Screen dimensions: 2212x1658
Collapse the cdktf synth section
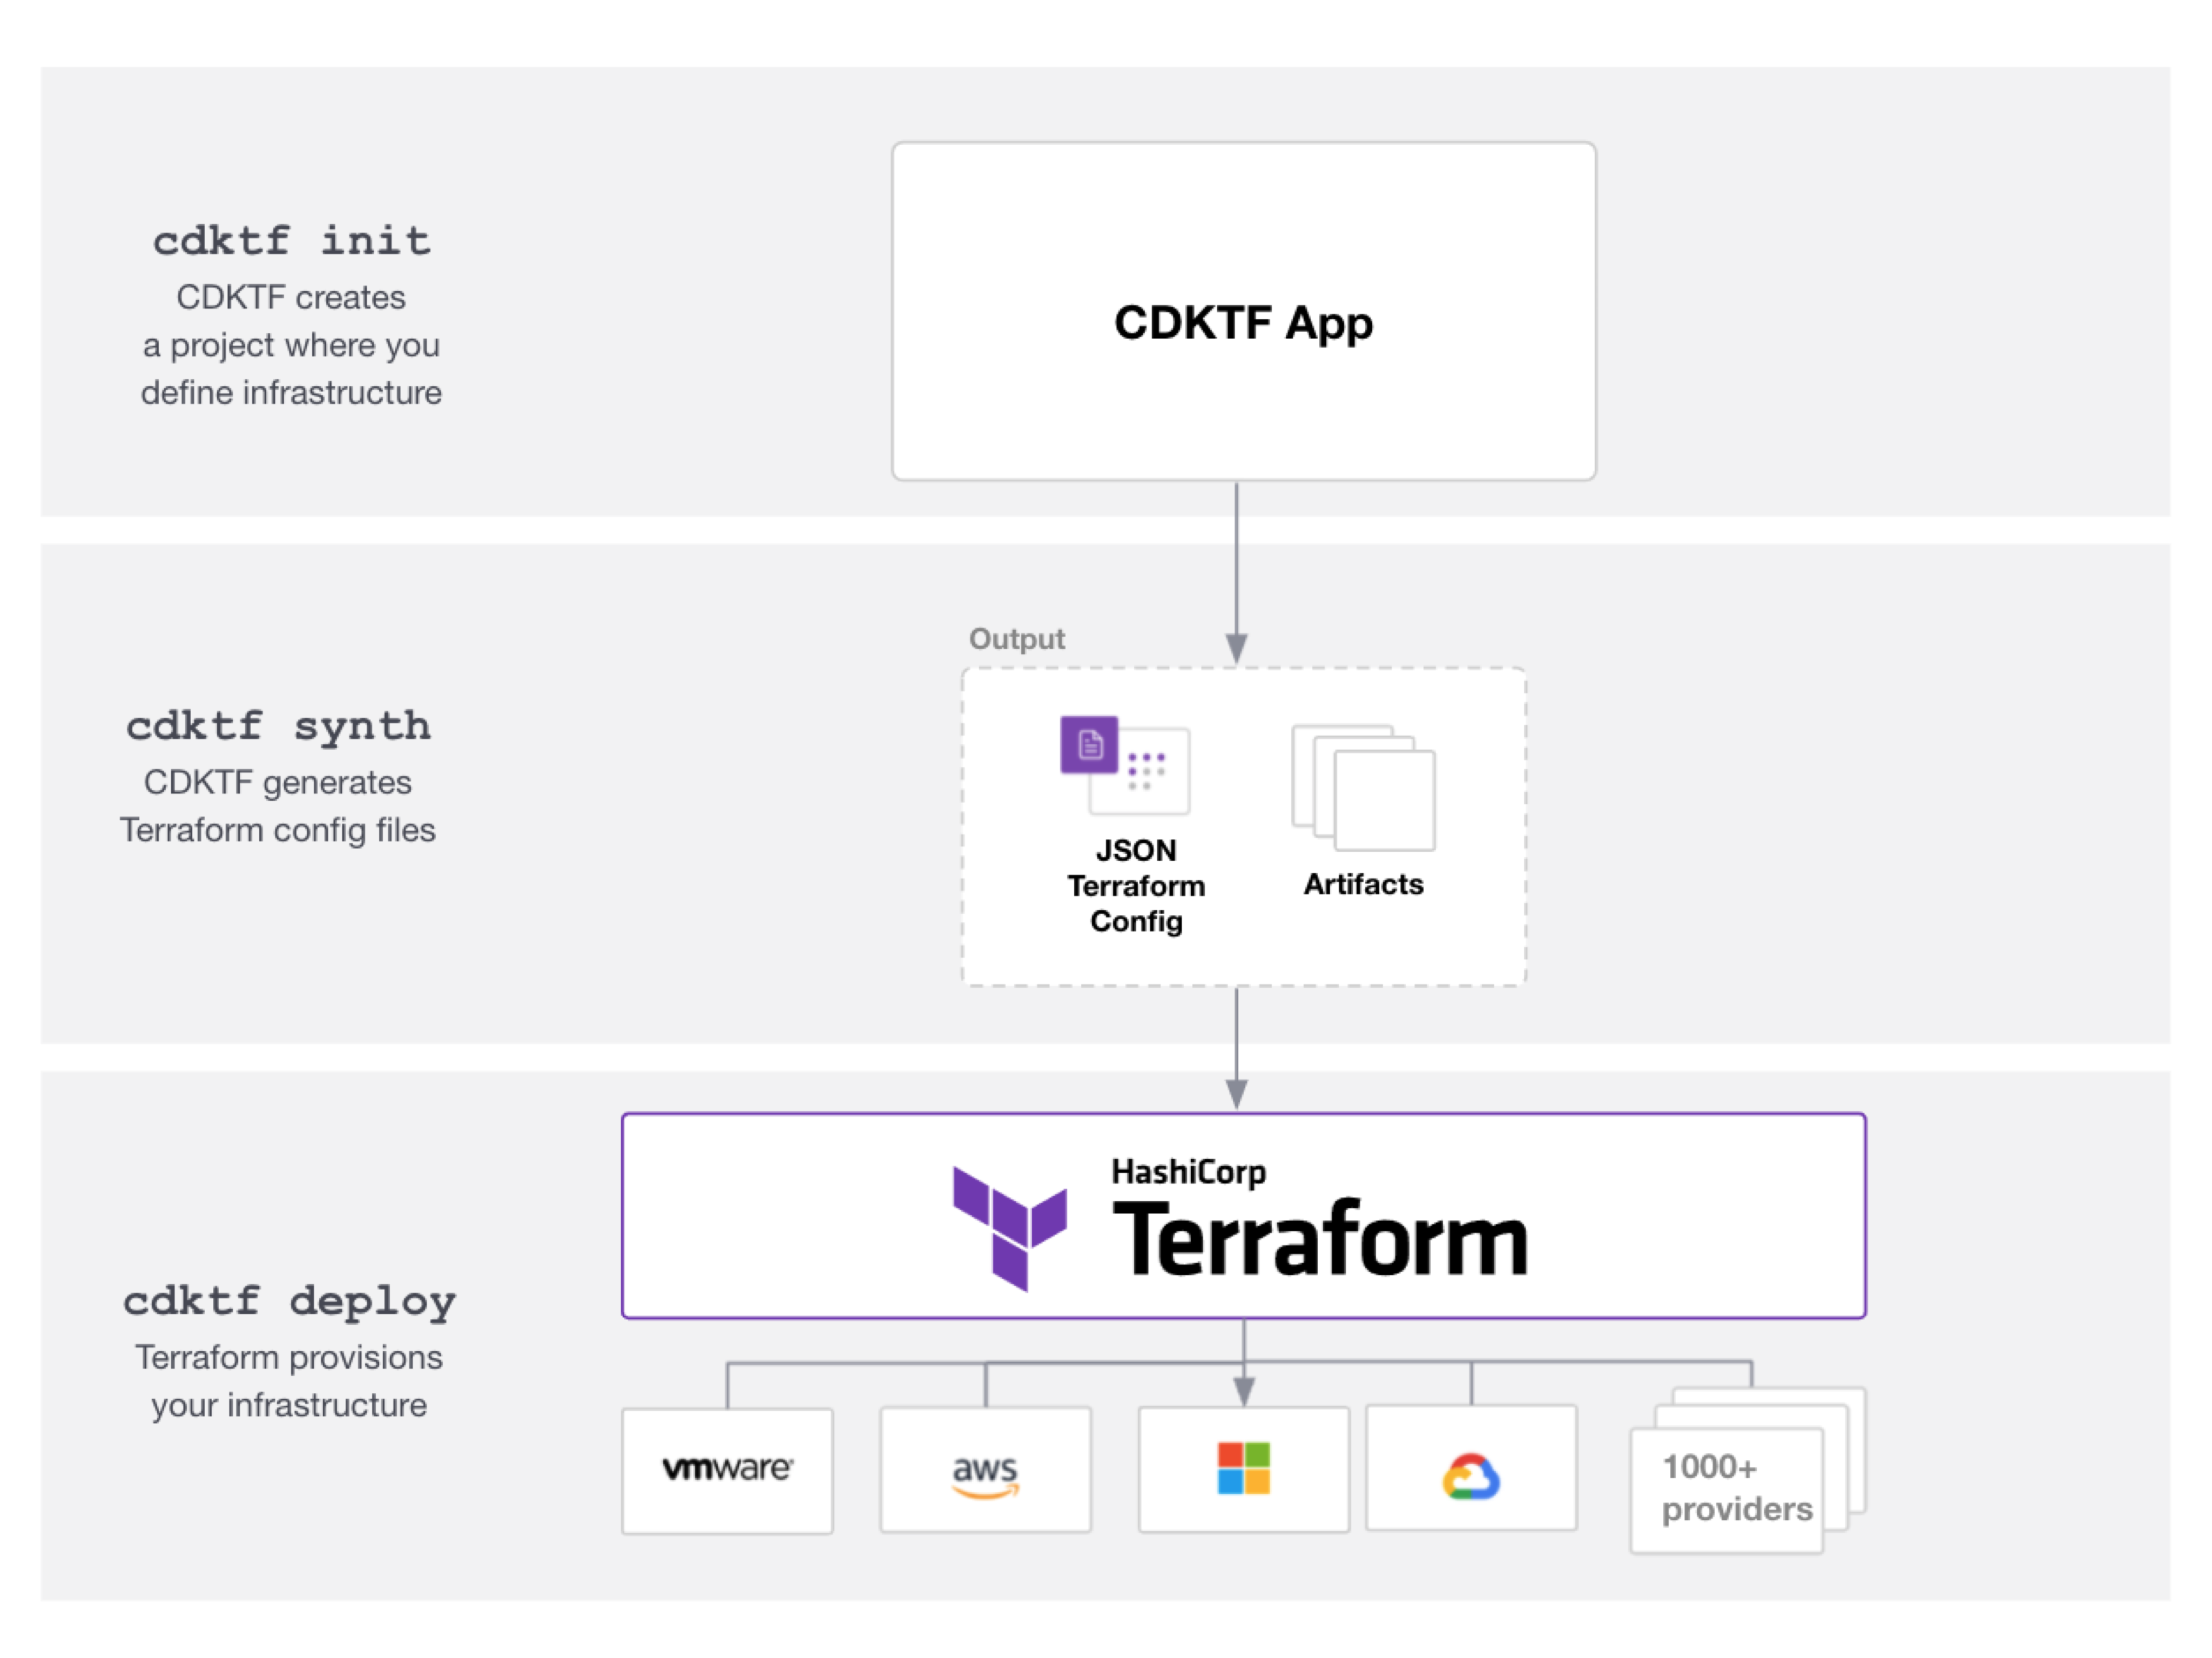click(278, 726)
